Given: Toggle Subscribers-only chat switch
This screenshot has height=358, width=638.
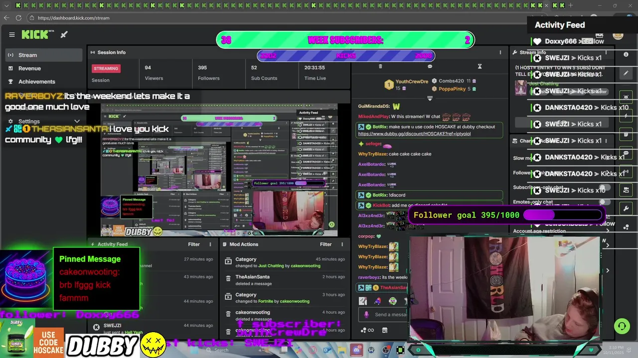Looking at the screenshot, I should [604, 188].
